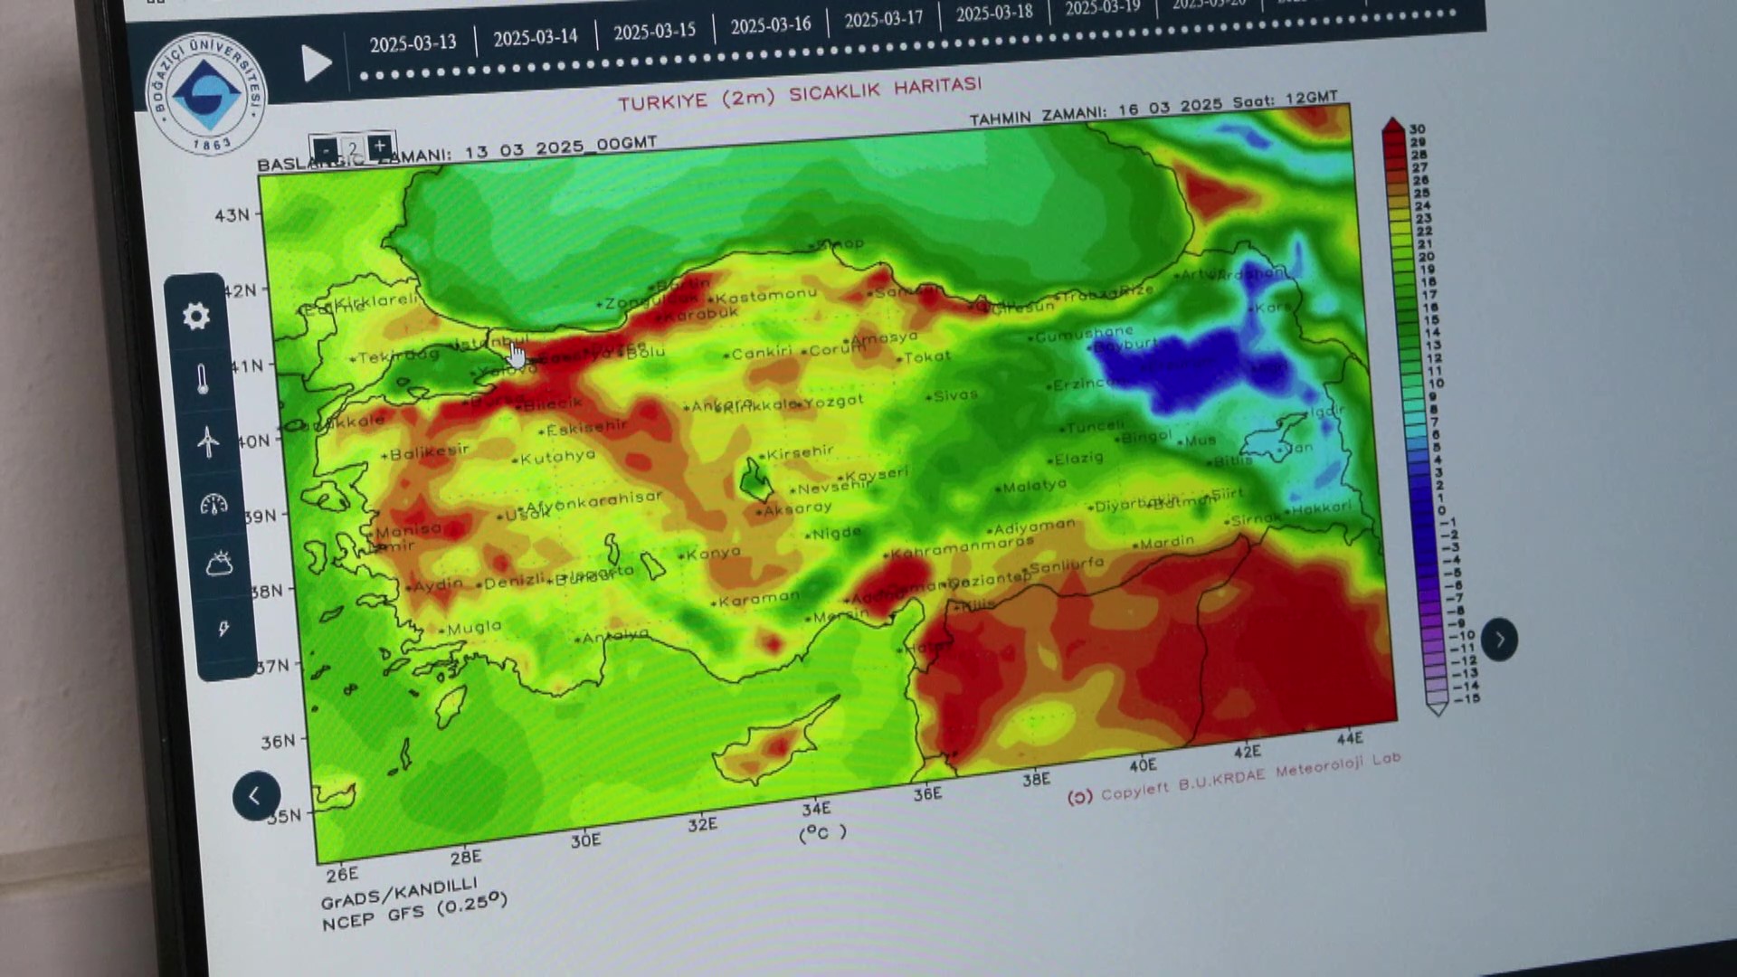The image size is (1737, 977).
Task: Click the Mardin city label
Action: coord(1163,543)
